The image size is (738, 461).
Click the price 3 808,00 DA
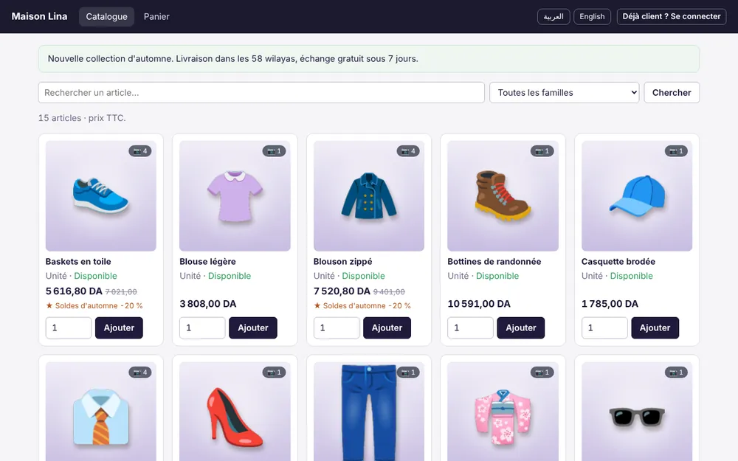point(208,304)
